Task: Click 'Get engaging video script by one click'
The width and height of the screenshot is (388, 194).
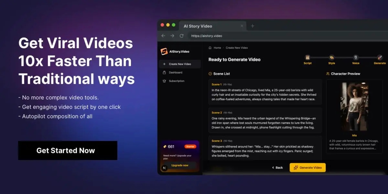Action: (x=70, y=107)
